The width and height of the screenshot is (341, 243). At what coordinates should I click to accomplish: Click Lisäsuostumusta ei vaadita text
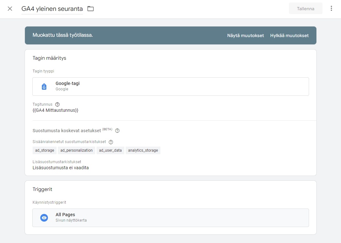61,168
